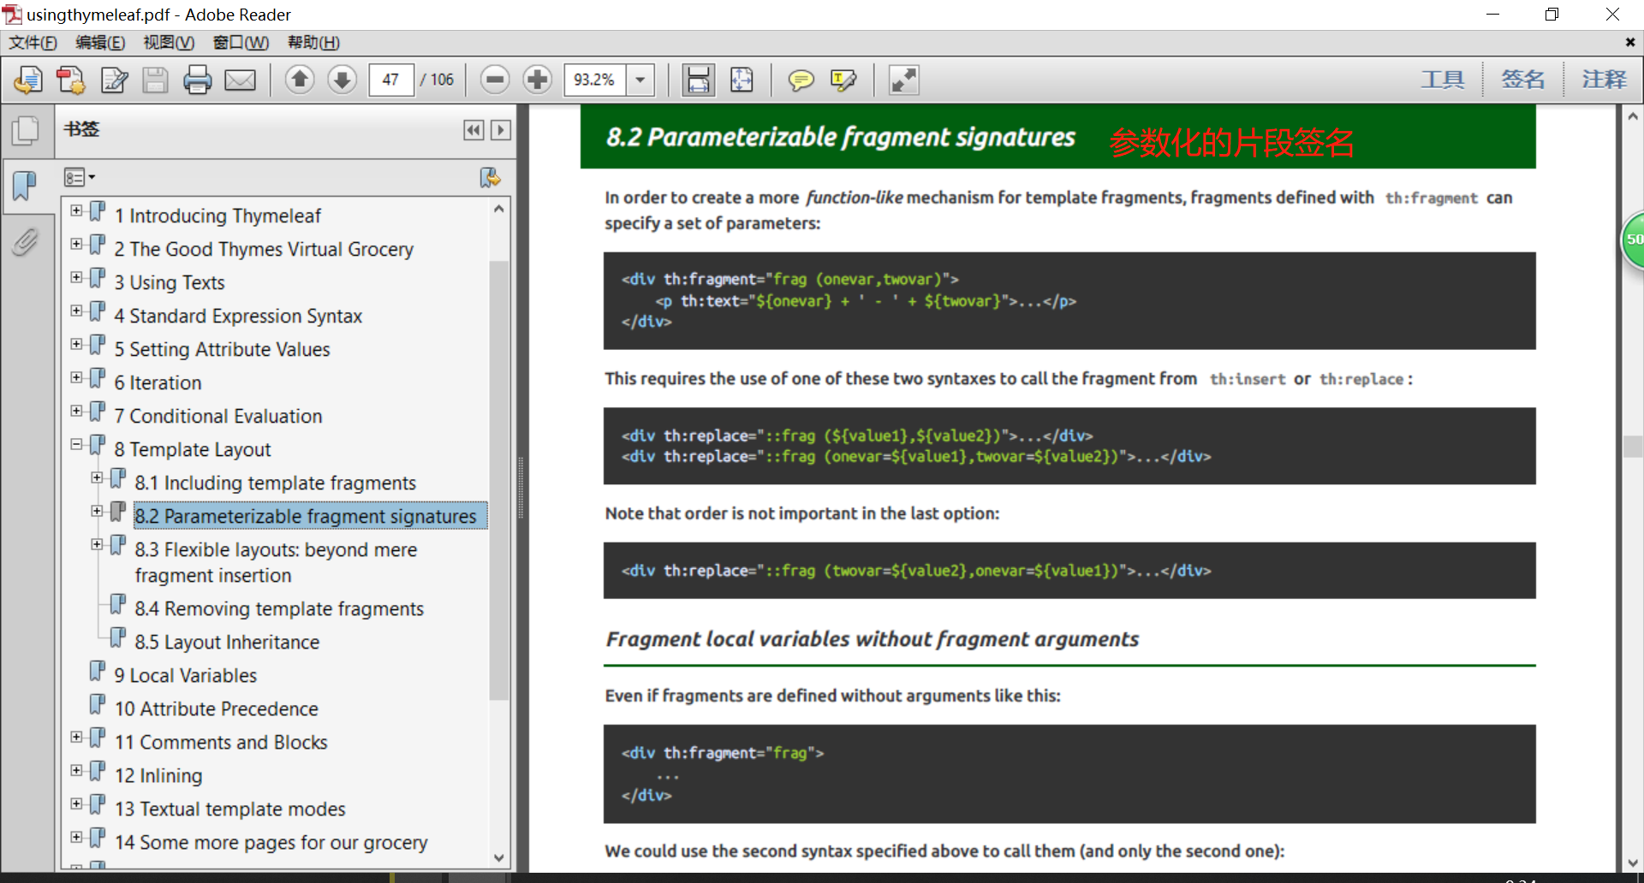1644x883 pixels.
Task: Click the page number input field
Action: click(x=391, y=80)
